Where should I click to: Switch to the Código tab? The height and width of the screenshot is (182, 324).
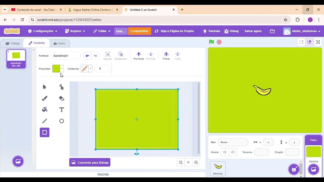(x=12, y=43)
